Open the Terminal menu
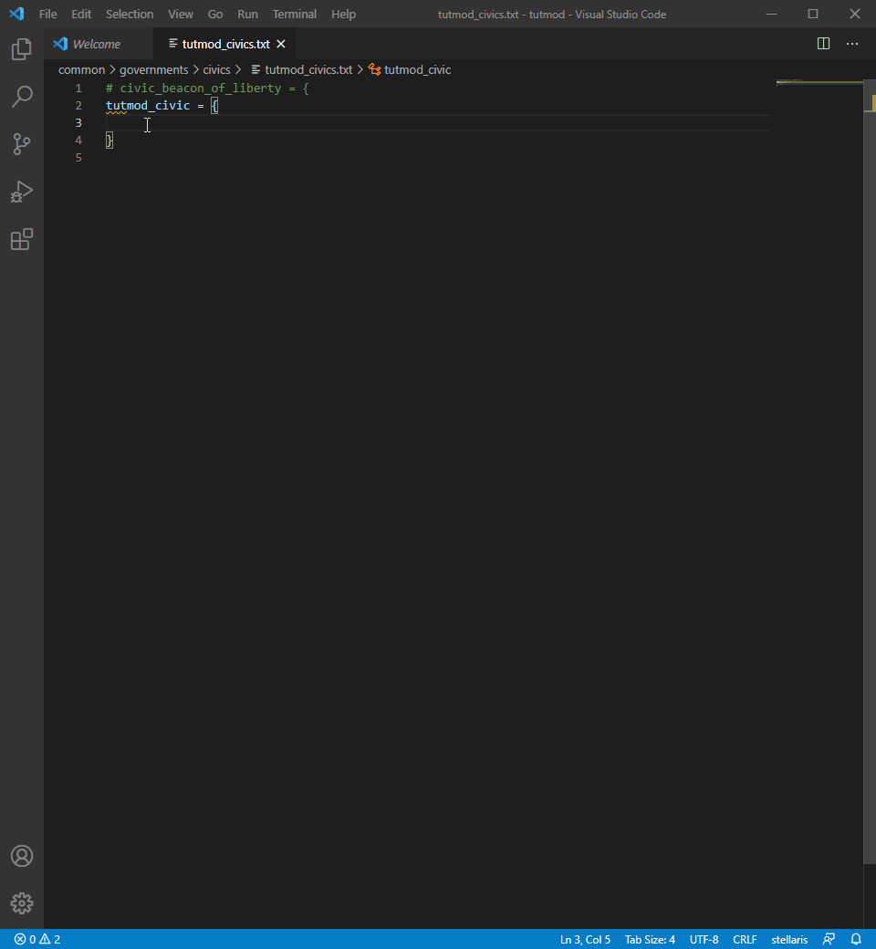This screenshot has height=949, width=876. [294, 14]
